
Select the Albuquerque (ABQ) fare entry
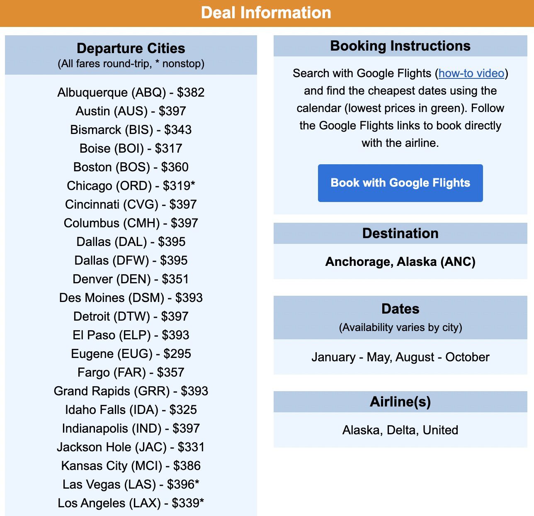click(x=131, y=92)
